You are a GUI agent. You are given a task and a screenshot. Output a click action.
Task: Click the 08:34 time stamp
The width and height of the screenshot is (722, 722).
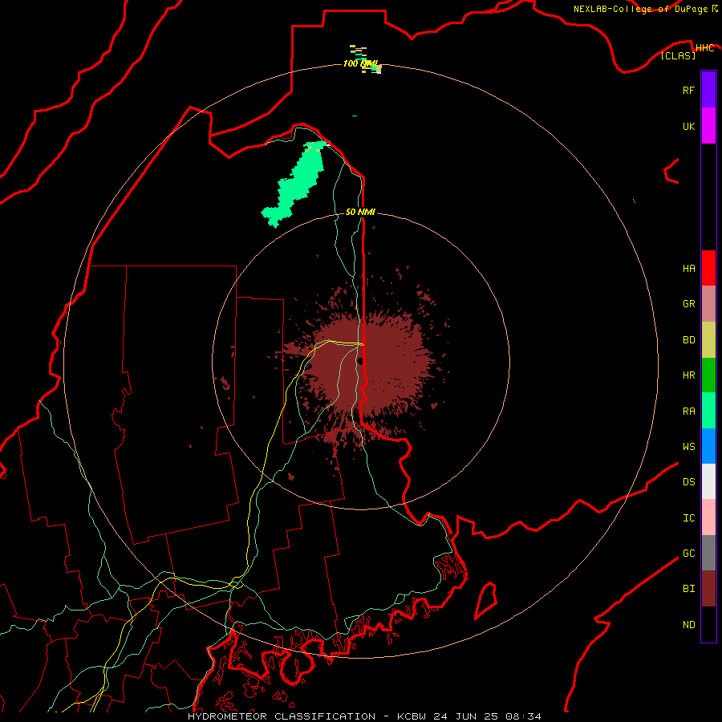click(524, 716)
